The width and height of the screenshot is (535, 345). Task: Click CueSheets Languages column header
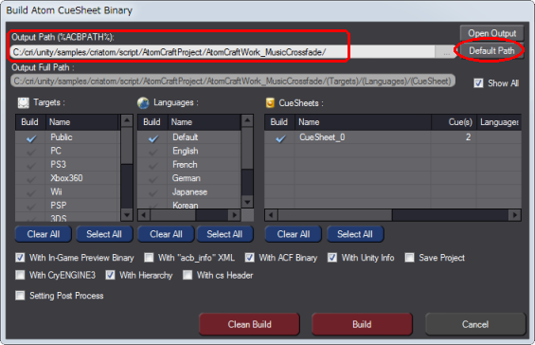[499, 122]
